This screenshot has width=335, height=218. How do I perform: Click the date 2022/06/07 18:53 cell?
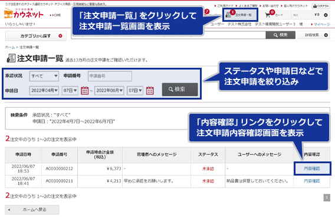tap(23, 169)
